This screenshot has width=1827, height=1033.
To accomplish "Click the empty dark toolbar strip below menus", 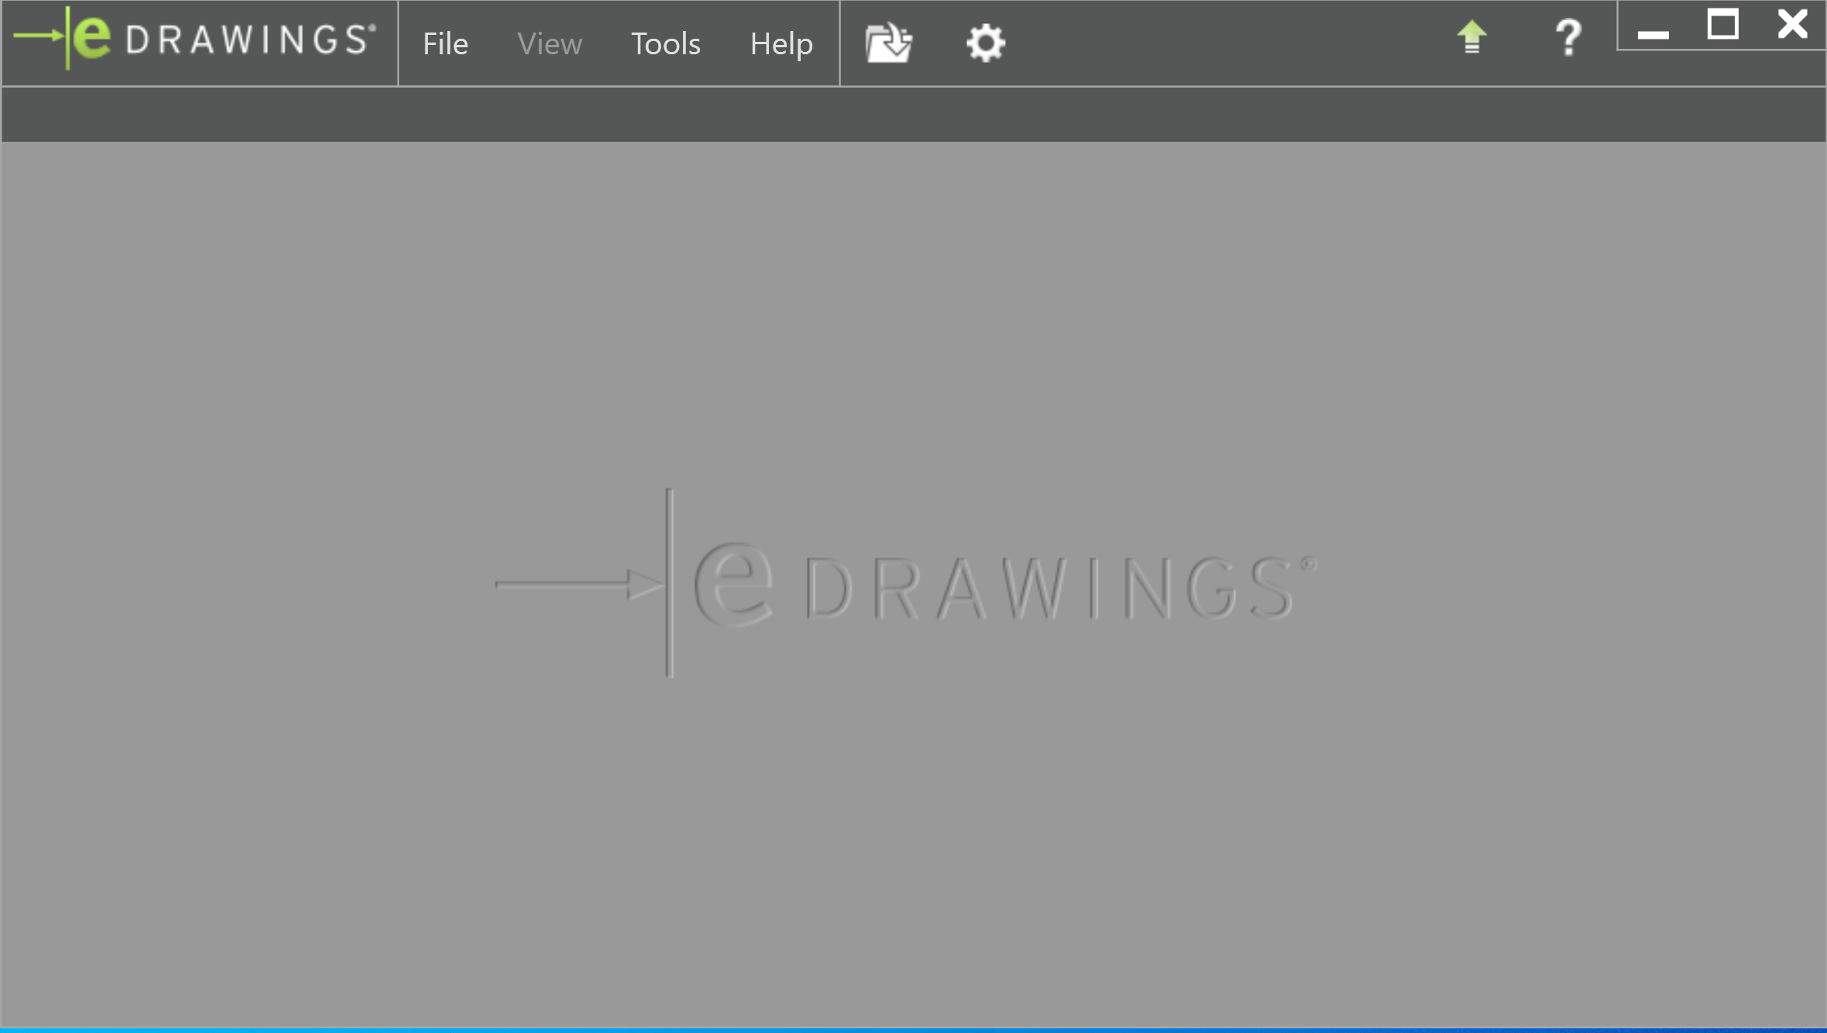I will click(913, 114).
